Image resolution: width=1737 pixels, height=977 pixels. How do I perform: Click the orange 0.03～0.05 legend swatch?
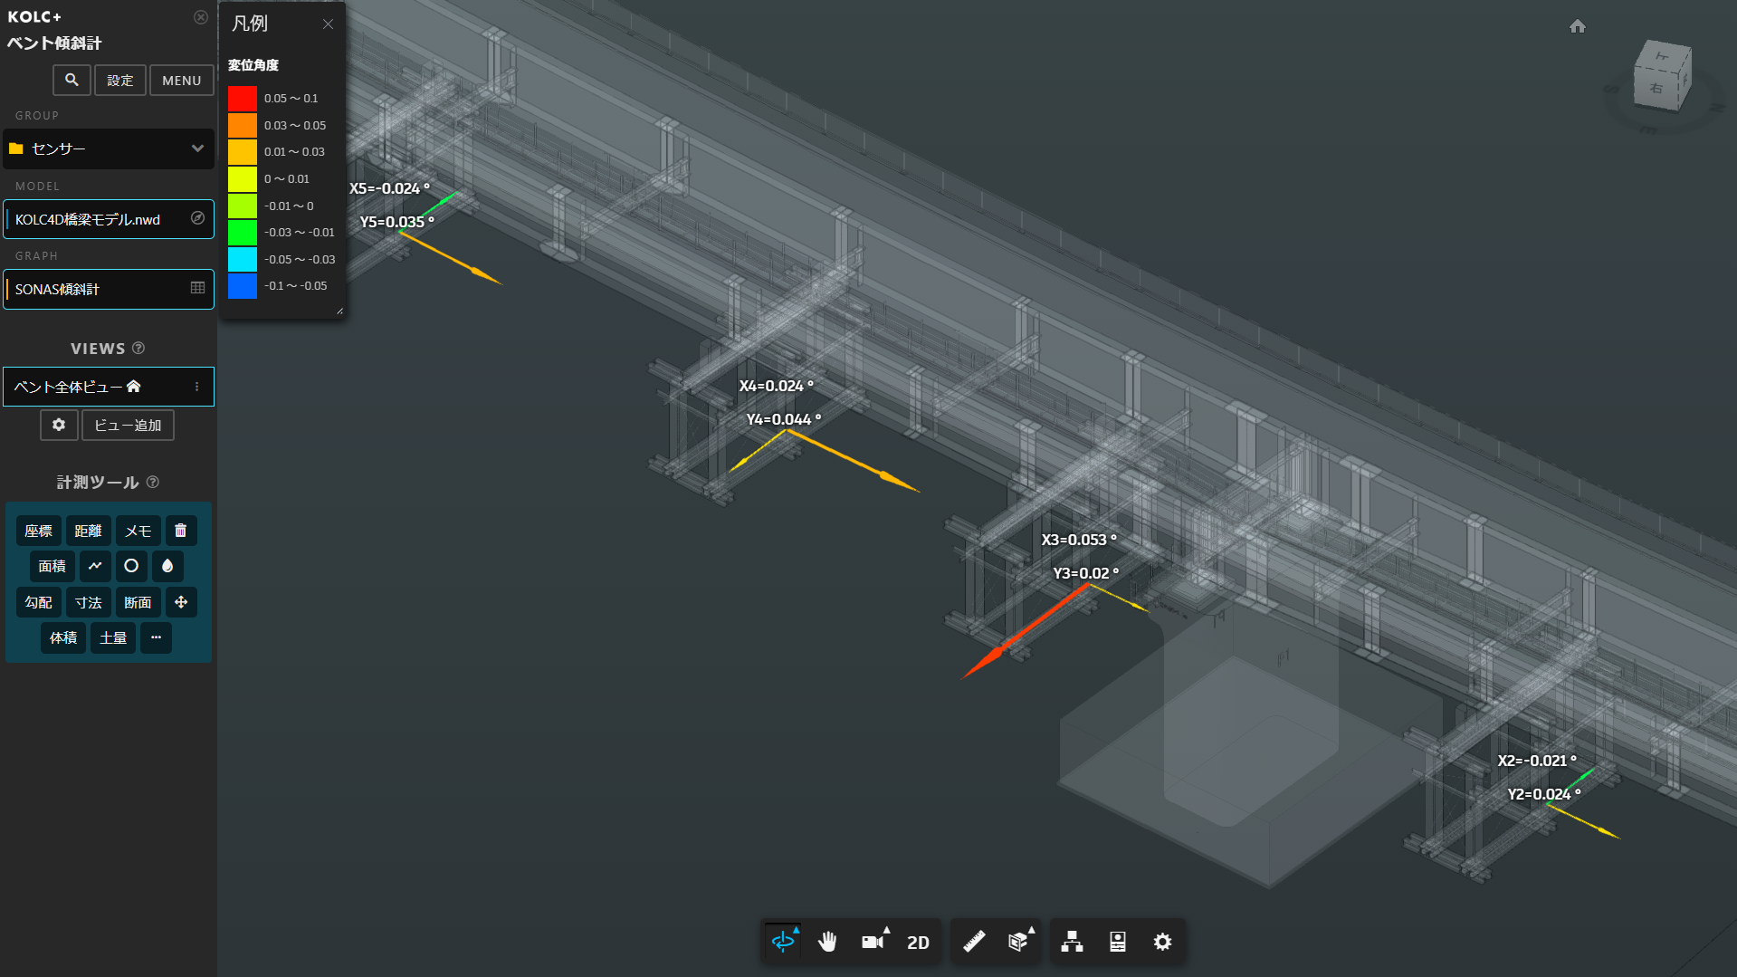(243, 125)
